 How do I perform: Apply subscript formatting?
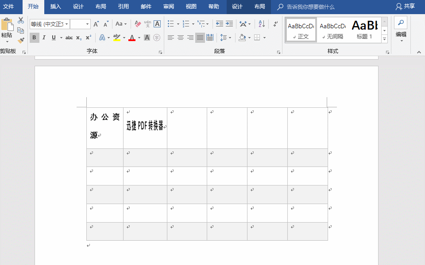[x=79, y=38]
